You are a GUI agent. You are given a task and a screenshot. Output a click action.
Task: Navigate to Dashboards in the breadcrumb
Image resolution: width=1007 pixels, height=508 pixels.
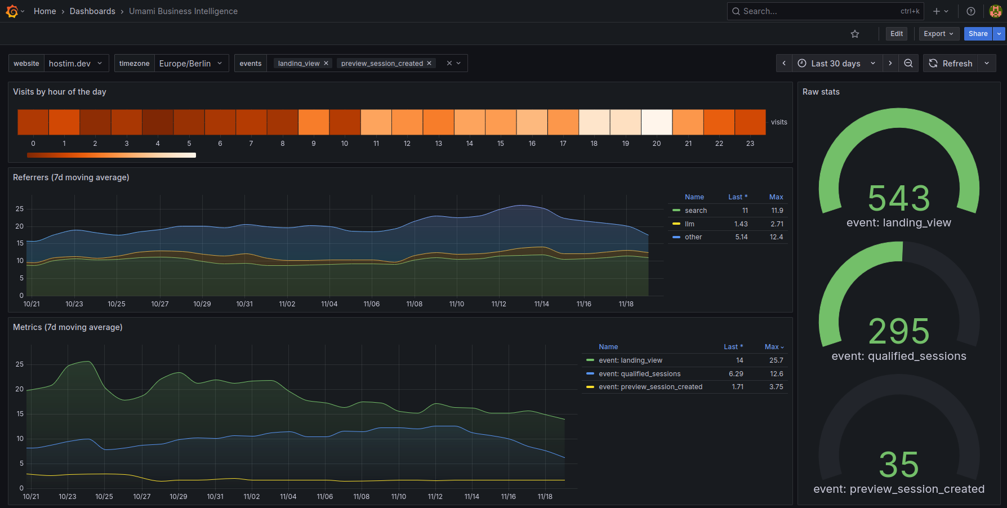click(x=92, y=11)
